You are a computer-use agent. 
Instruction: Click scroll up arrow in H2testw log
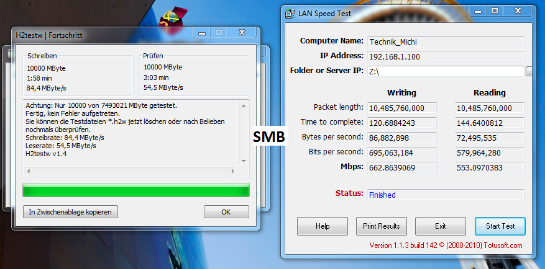244,106
